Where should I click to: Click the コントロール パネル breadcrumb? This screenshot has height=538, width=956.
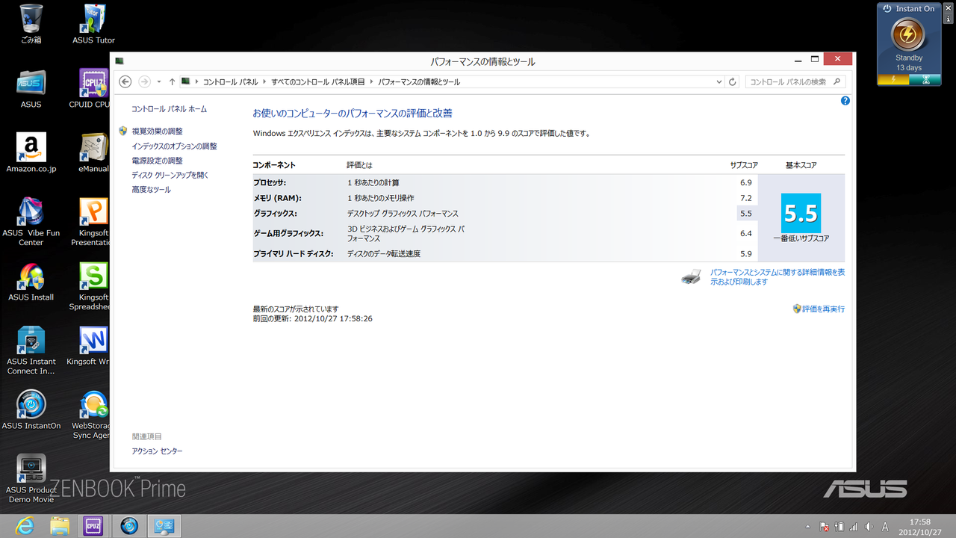pyautogui.click(x=230, y=82)
